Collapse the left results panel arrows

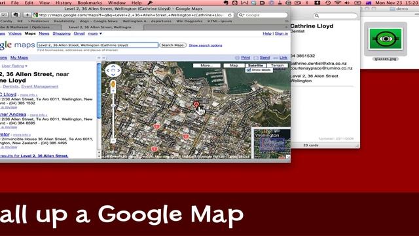(99, 58)
